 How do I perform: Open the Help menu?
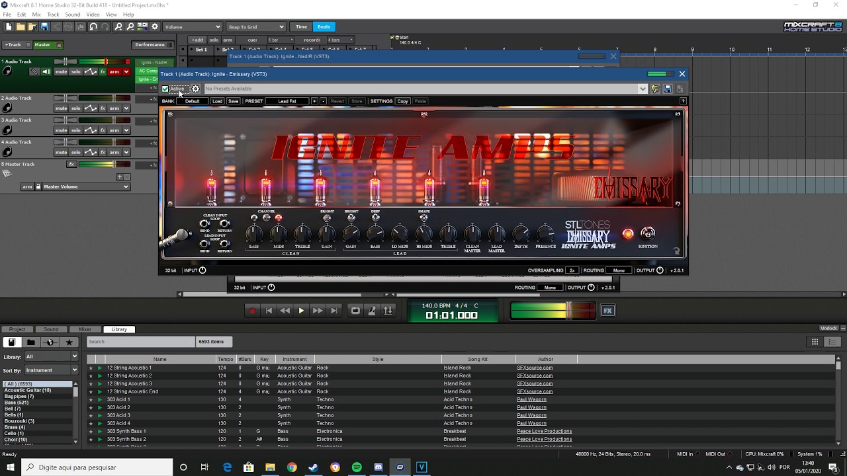(x=128, y=15)
